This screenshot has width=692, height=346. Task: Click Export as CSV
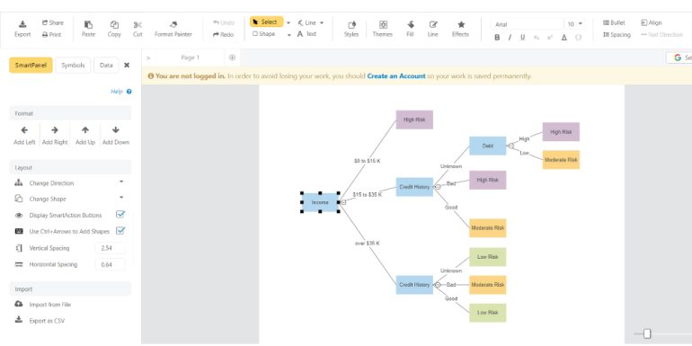tap(40, 321)
